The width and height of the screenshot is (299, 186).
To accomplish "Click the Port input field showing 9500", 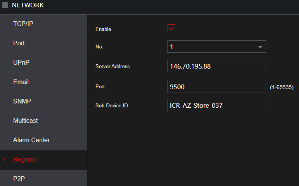I will coord(216,86).
